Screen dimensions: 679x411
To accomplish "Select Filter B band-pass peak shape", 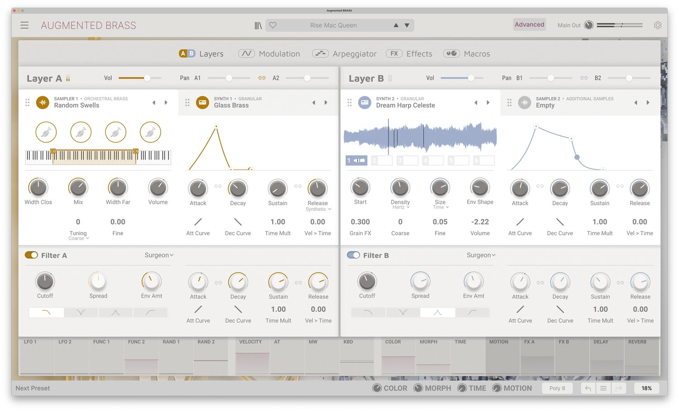I will (x=437, y=312).
